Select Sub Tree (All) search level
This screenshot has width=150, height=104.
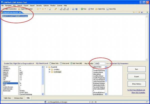click(x=71, y=63)
